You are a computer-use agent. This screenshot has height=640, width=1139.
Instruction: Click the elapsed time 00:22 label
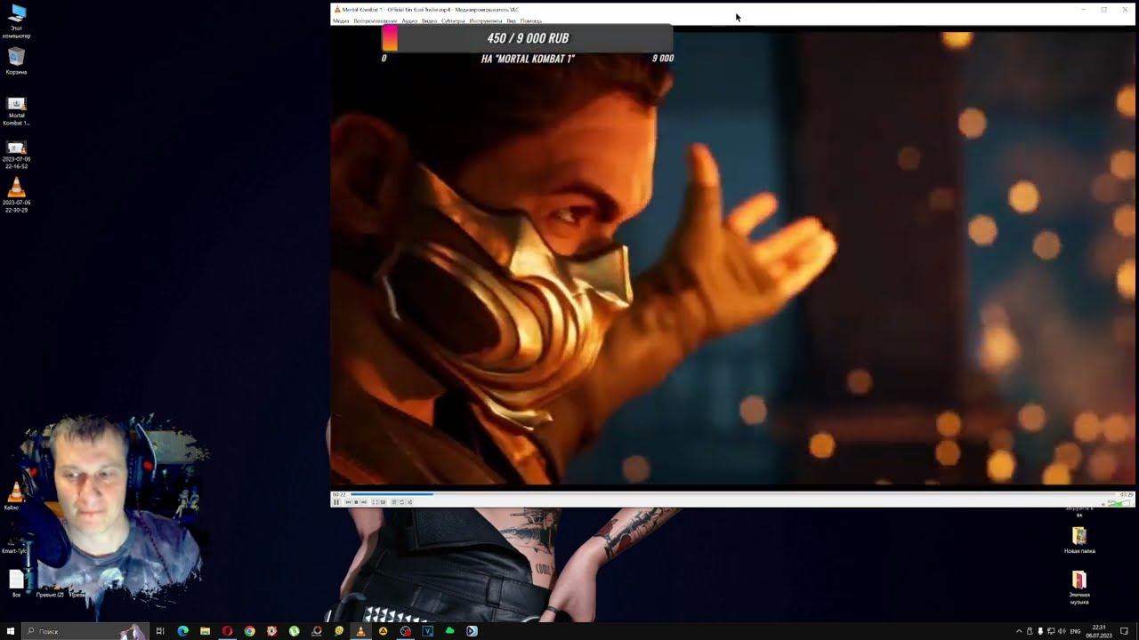coord(339,494)
